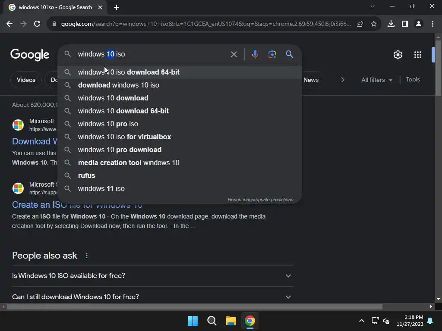
Task: Open Windows Start menu
Action: tap(193, 321)
